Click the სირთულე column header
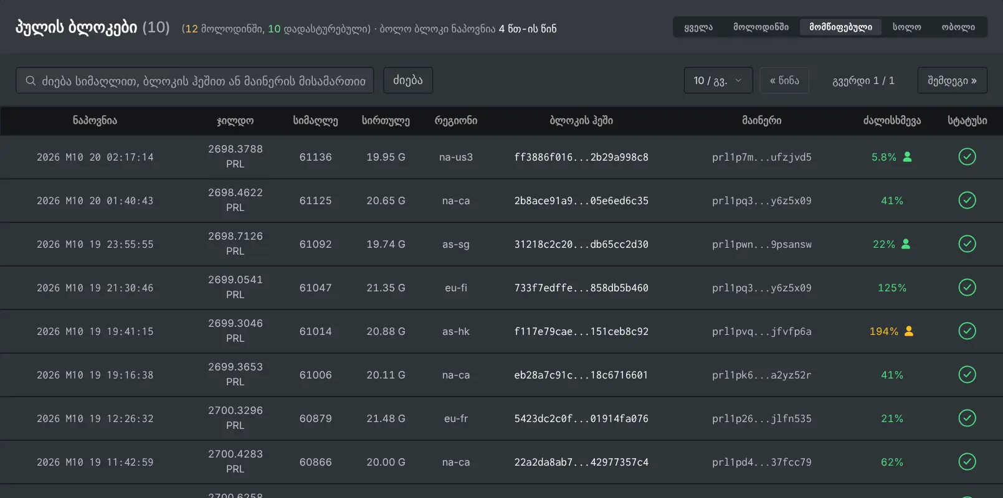Viewport: 1003px width, 498px height. tap(386, 121)
